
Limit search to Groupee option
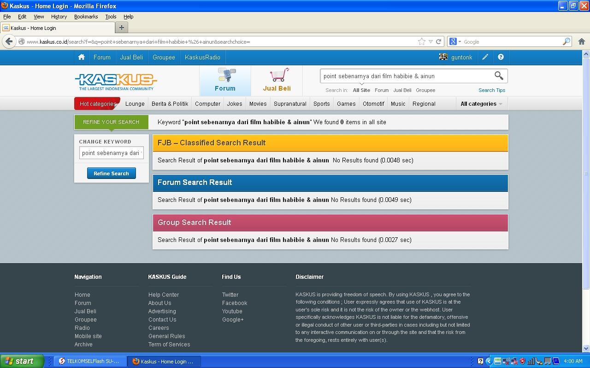[x=425, y=90]
